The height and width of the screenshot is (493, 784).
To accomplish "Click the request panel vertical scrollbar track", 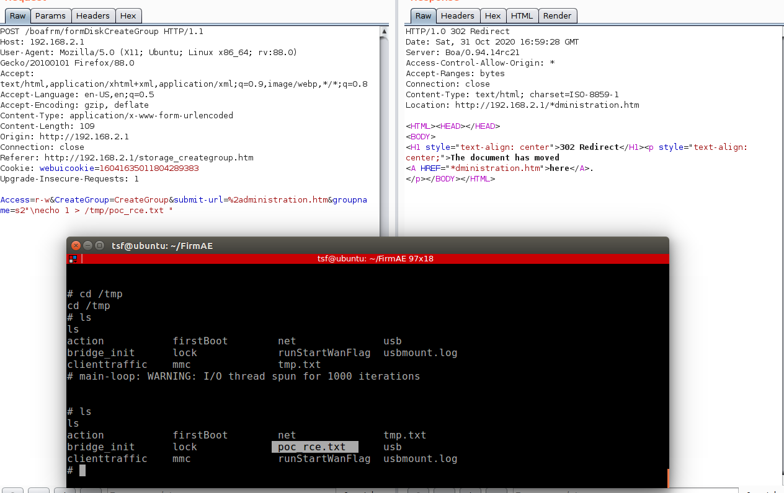I will (x=385, y=136).
